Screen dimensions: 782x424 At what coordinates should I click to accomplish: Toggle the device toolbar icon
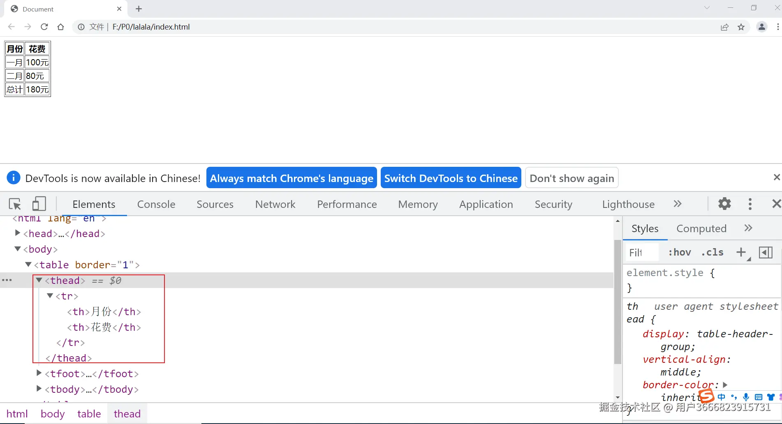point(39,204)
